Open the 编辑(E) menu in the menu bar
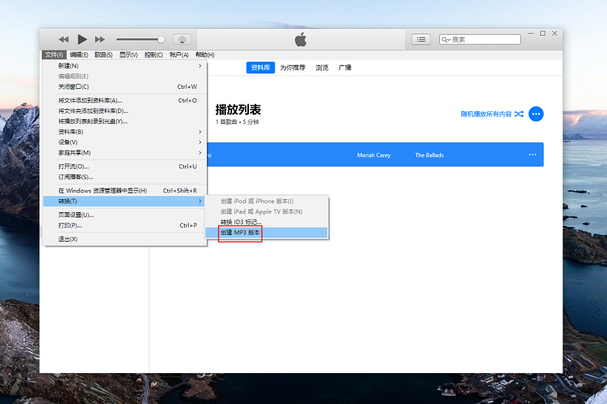 tap(79, 55)
